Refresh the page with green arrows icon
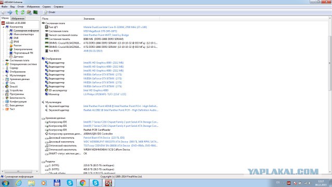The image size is (332, 187). pos(23,12)
